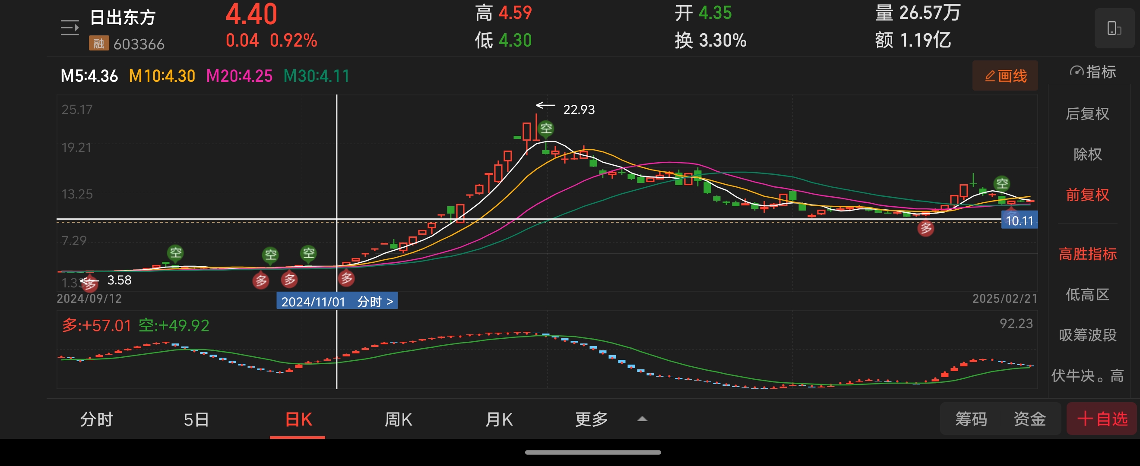
Task: Tap the 融 margin trading badge
Action: pyautogui.click(x=99, y=43)
